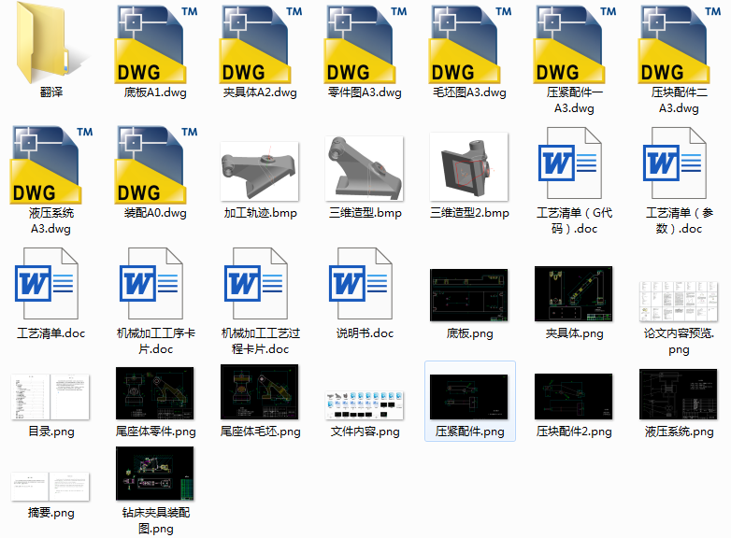Click the 摘要.png thumbnail
The width and height of the screenshot is (731, 538).
(50, 487)
